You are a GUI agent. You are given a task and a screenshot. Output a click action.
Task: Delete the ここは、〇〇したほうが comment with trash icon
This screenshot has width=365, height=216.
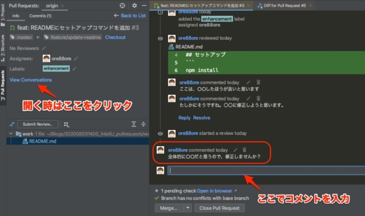258,82
